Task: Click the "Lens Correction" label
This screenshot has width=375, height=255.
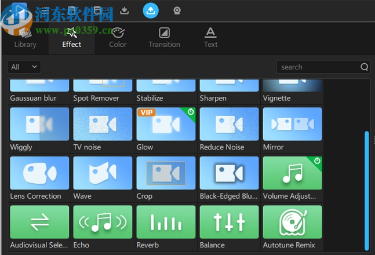Action: pyautogui.click(x=35, y=196)
